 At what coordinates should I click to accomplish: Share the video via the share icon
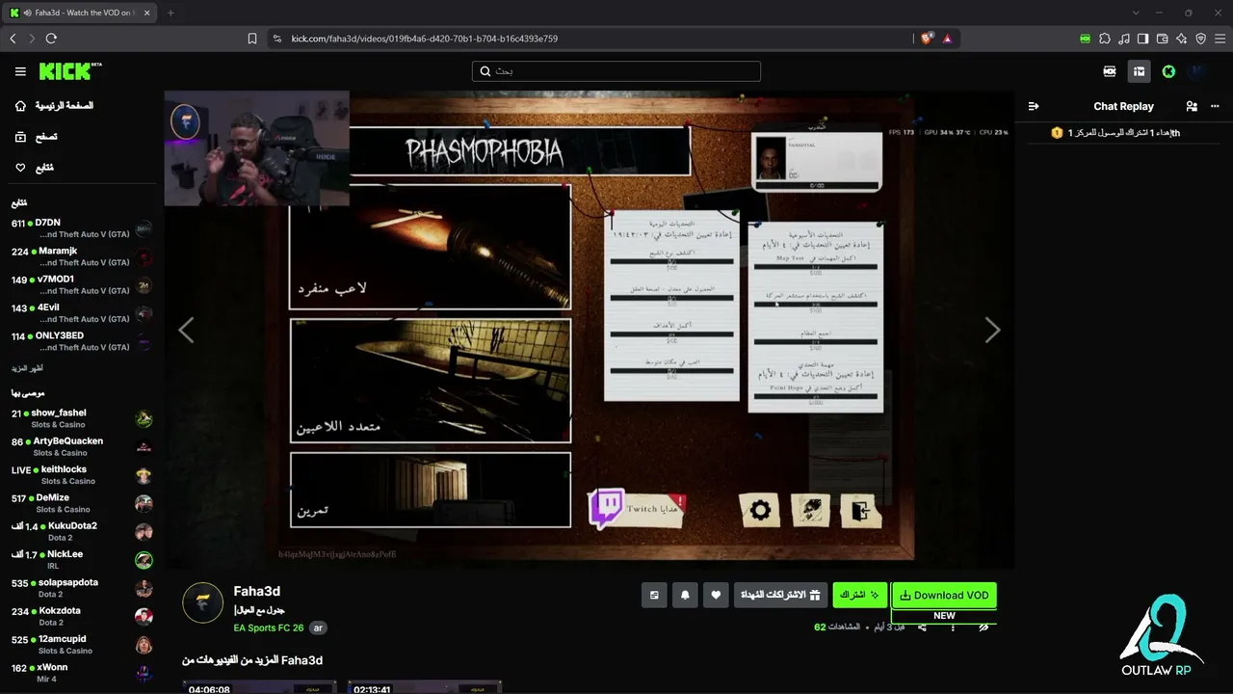click(923, 627)
